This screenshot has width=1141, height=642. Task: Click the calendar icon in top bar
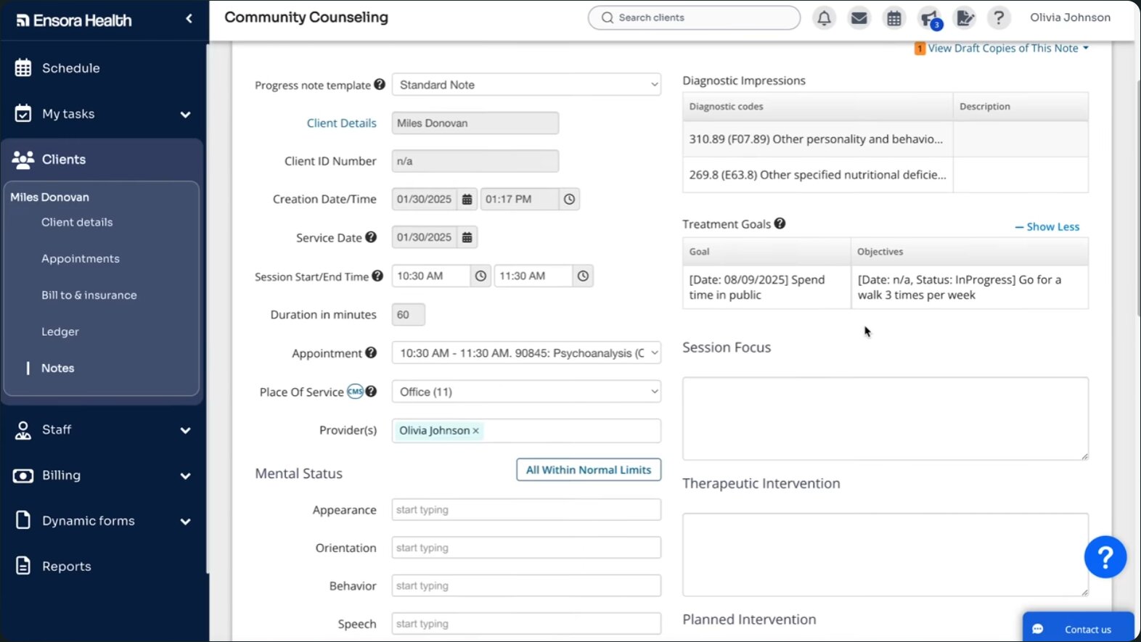(894, 18)
